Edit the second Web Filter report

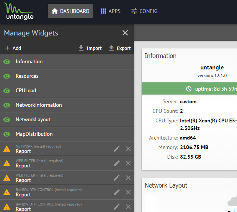[x=117, y=178]
